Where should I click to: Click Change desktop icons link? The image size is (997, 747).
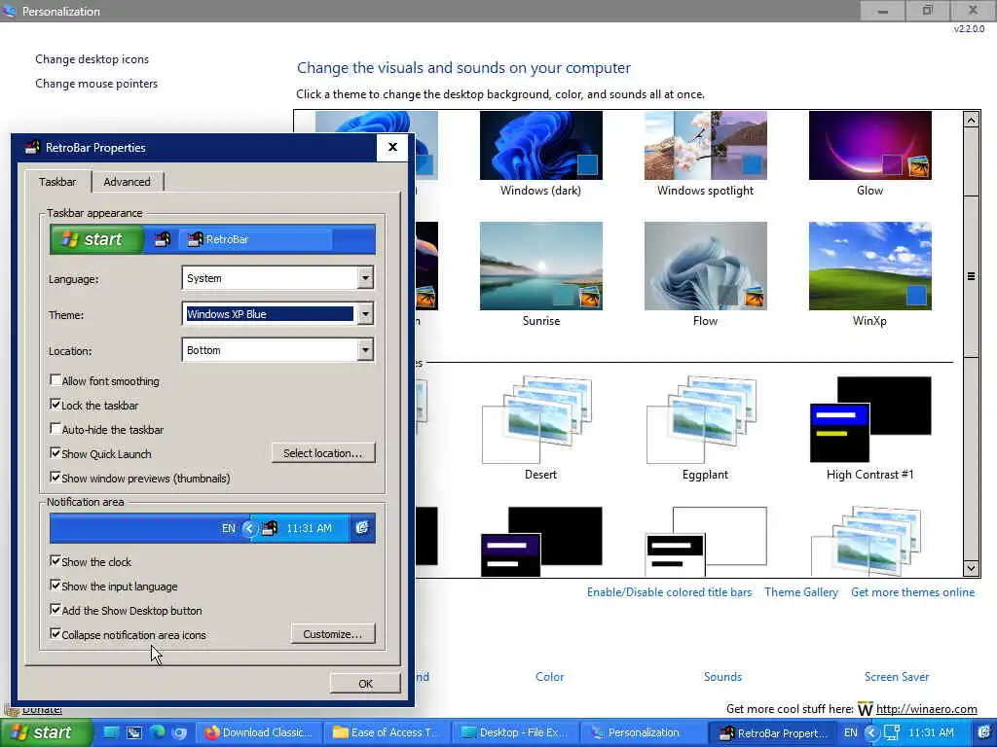tap(92, 59)
